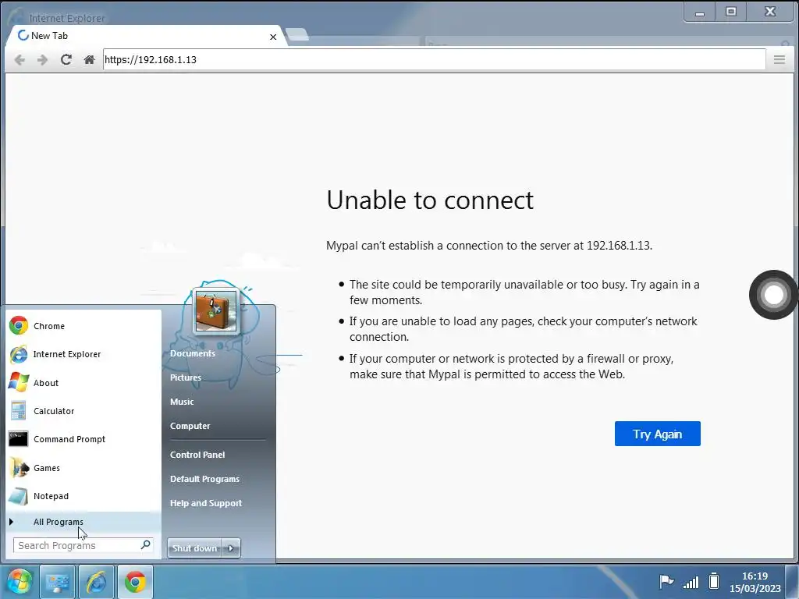The height and width of the screenshot is (599, 799).
Task: Open Chrome on the taskbar
Action: 135,582
